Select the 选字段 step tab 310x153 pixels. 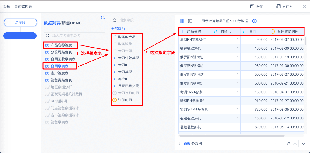point(20,22)
